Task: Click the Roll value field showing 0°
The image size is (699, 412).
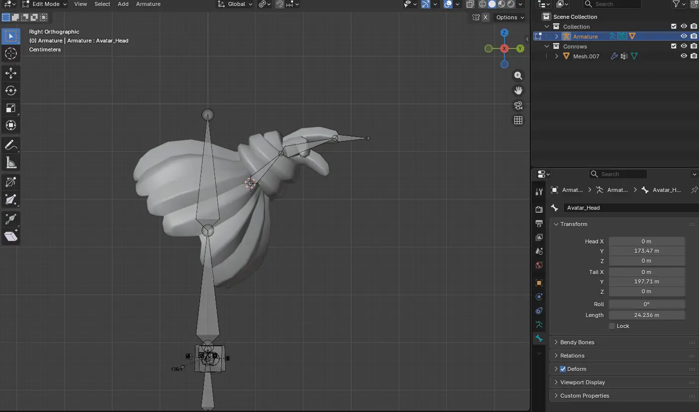Action: (647, 304)
